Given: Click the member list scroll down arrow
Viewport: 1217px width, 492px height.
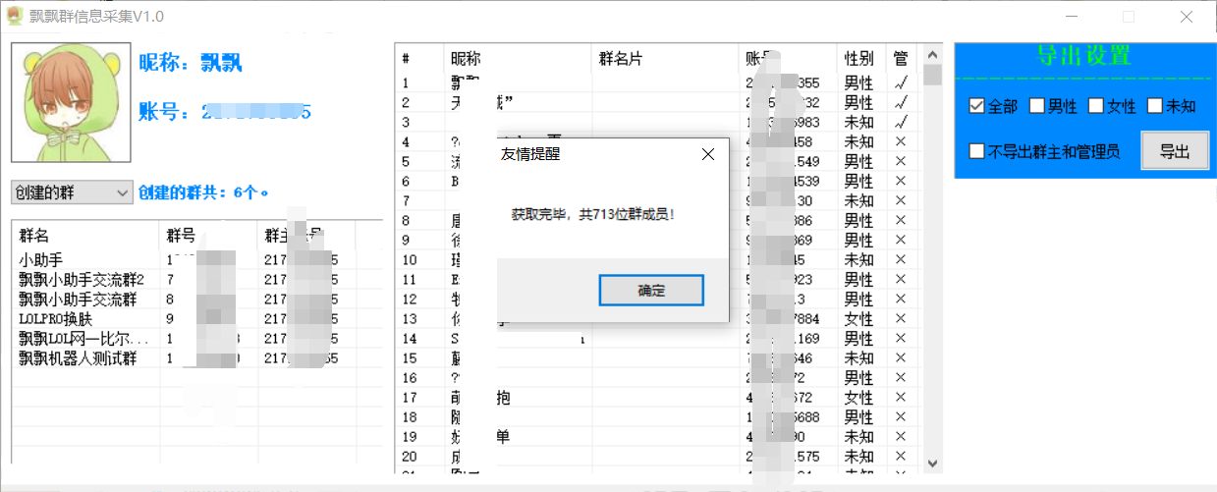Looking at the screenshot, I should tap(932, 464).
